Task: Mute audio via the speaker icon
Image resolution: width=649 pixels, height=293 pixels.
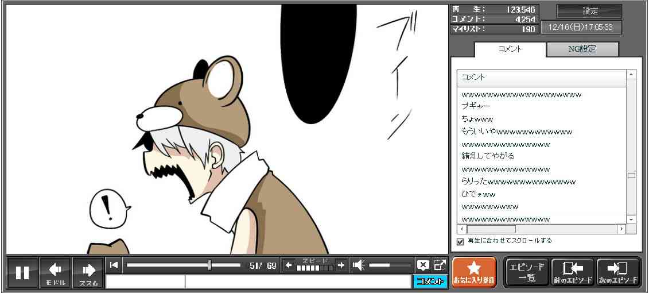Action: 359,265
